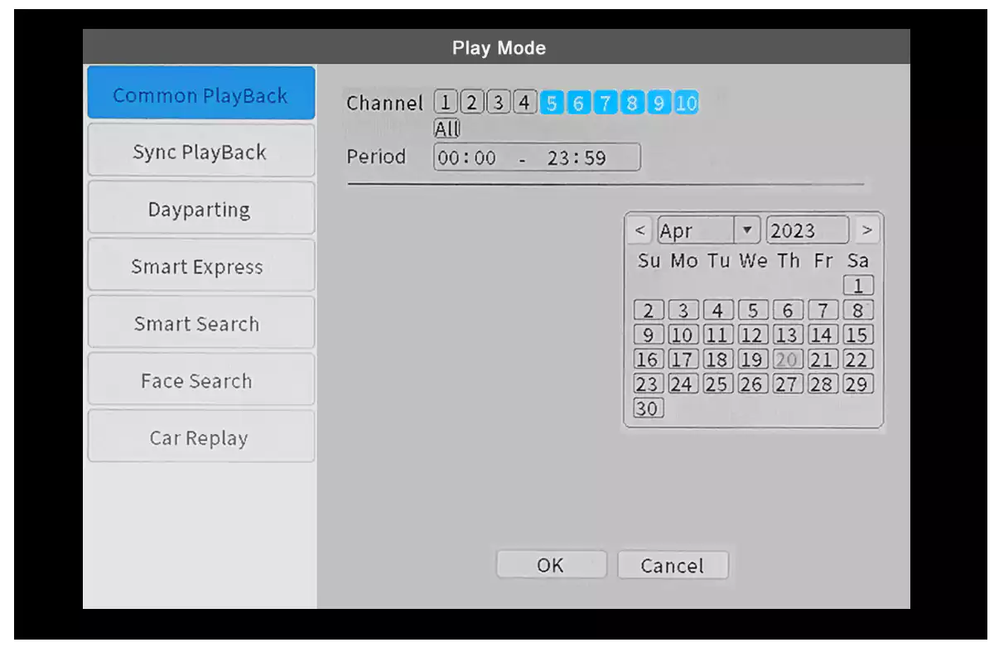This screenshot has height=652, width=994.
Task: Choose the Smart Search option
Action: pos(201,322)
